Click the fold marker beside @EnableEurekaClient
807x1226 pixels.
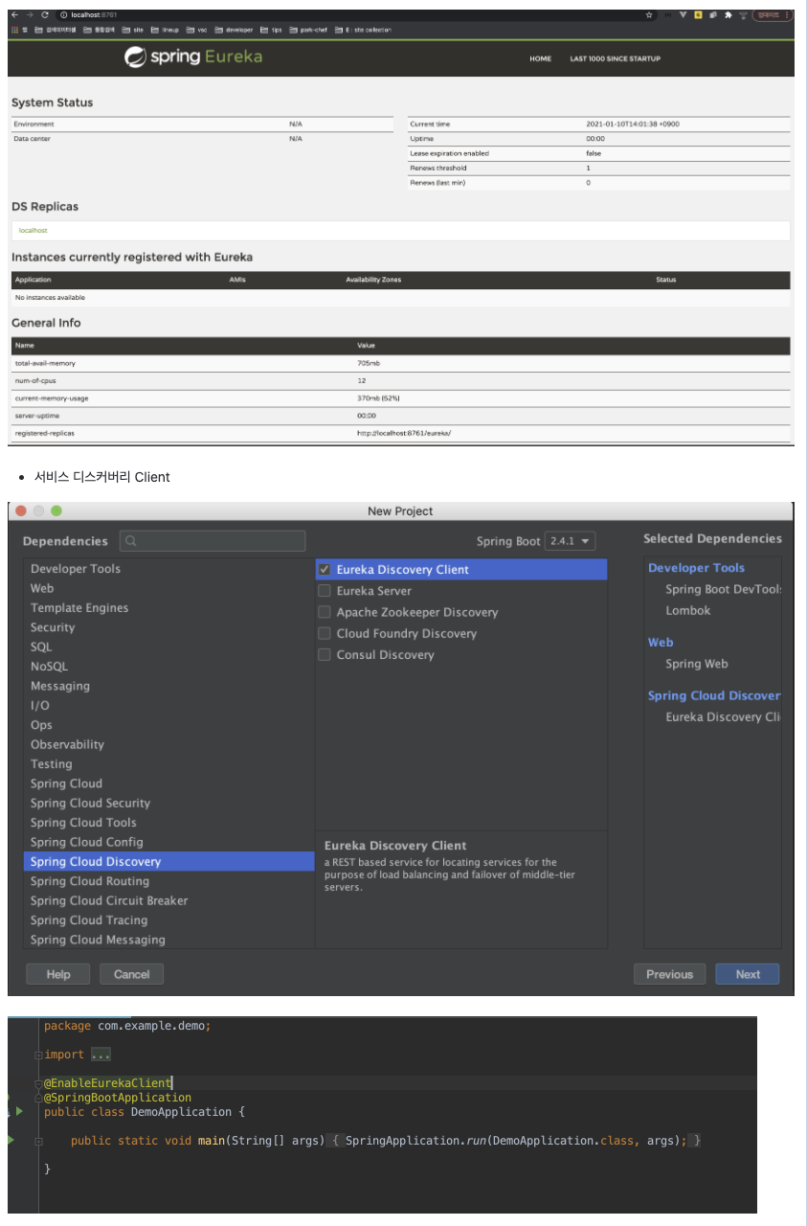(x=38, y=1083)
